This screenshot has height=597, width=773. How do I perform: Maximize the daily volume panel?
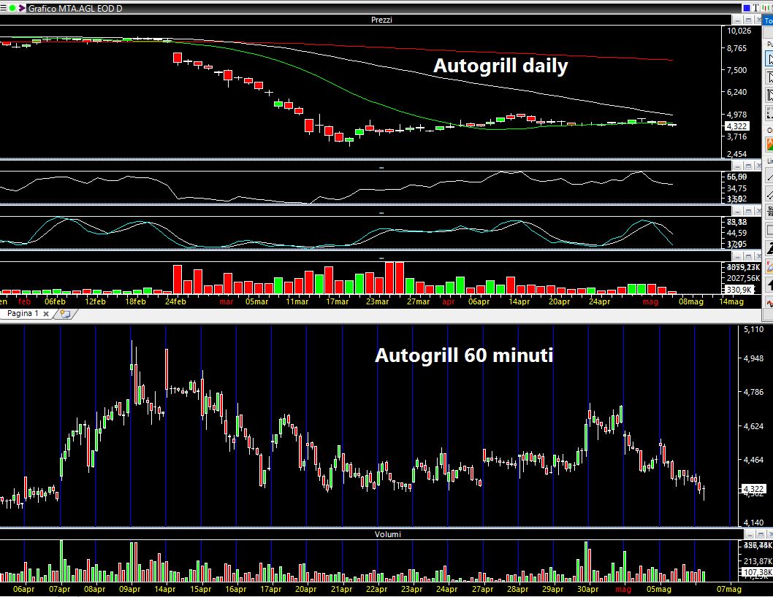(748, 257)
